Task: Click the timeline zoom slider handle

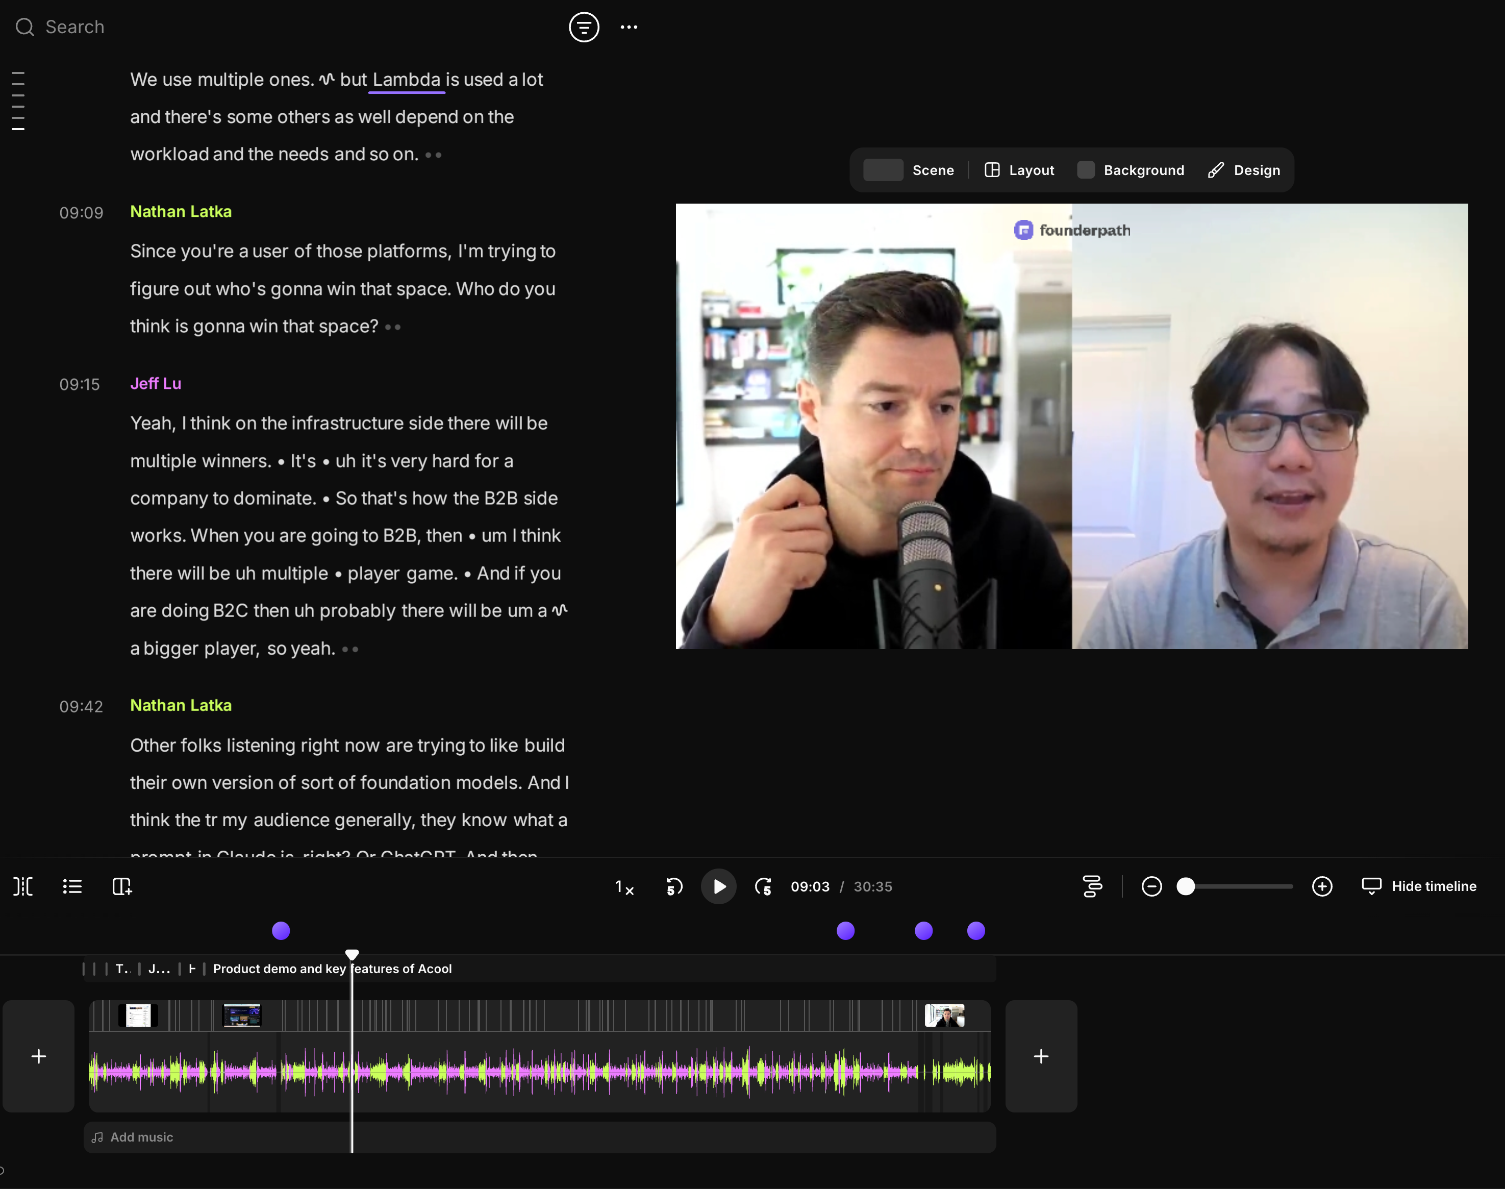Action: point(1186,886)
